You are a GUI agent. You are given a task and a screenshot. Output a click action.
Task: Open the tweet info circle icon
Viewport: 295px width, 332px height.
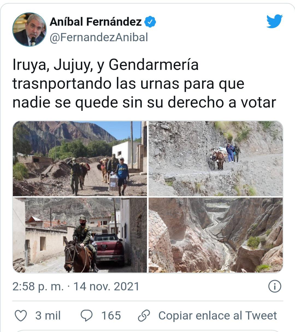275,286
